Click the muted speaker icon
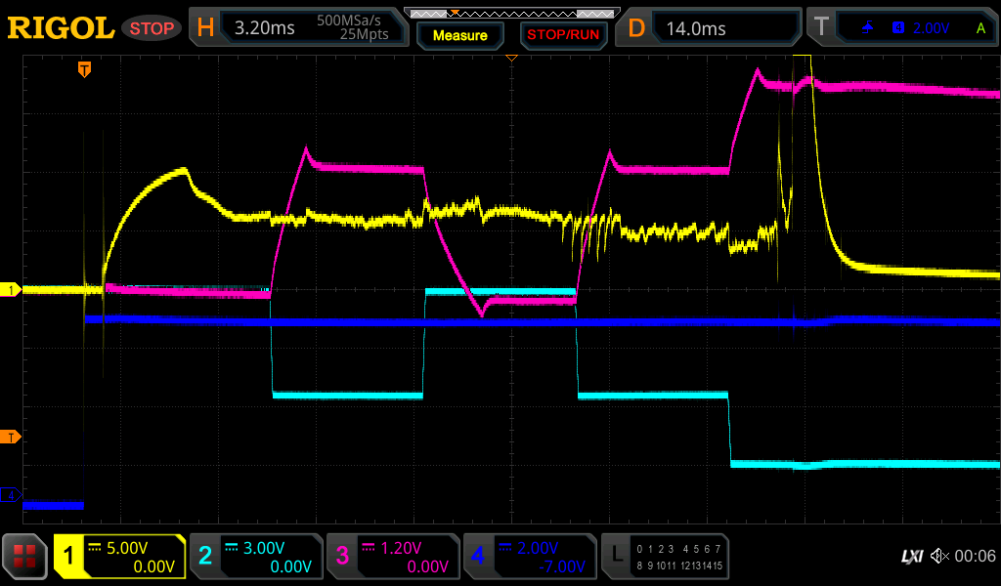 [x=939, y=556]
